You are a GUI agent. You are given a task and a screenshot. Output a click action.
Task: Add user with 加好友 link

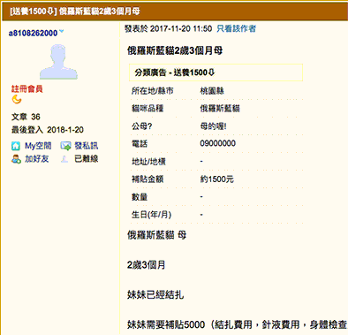coord(37,159)
